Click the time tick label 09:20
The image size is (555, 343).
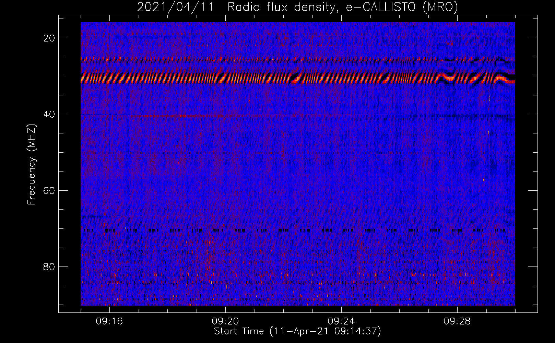coord(225,321)
